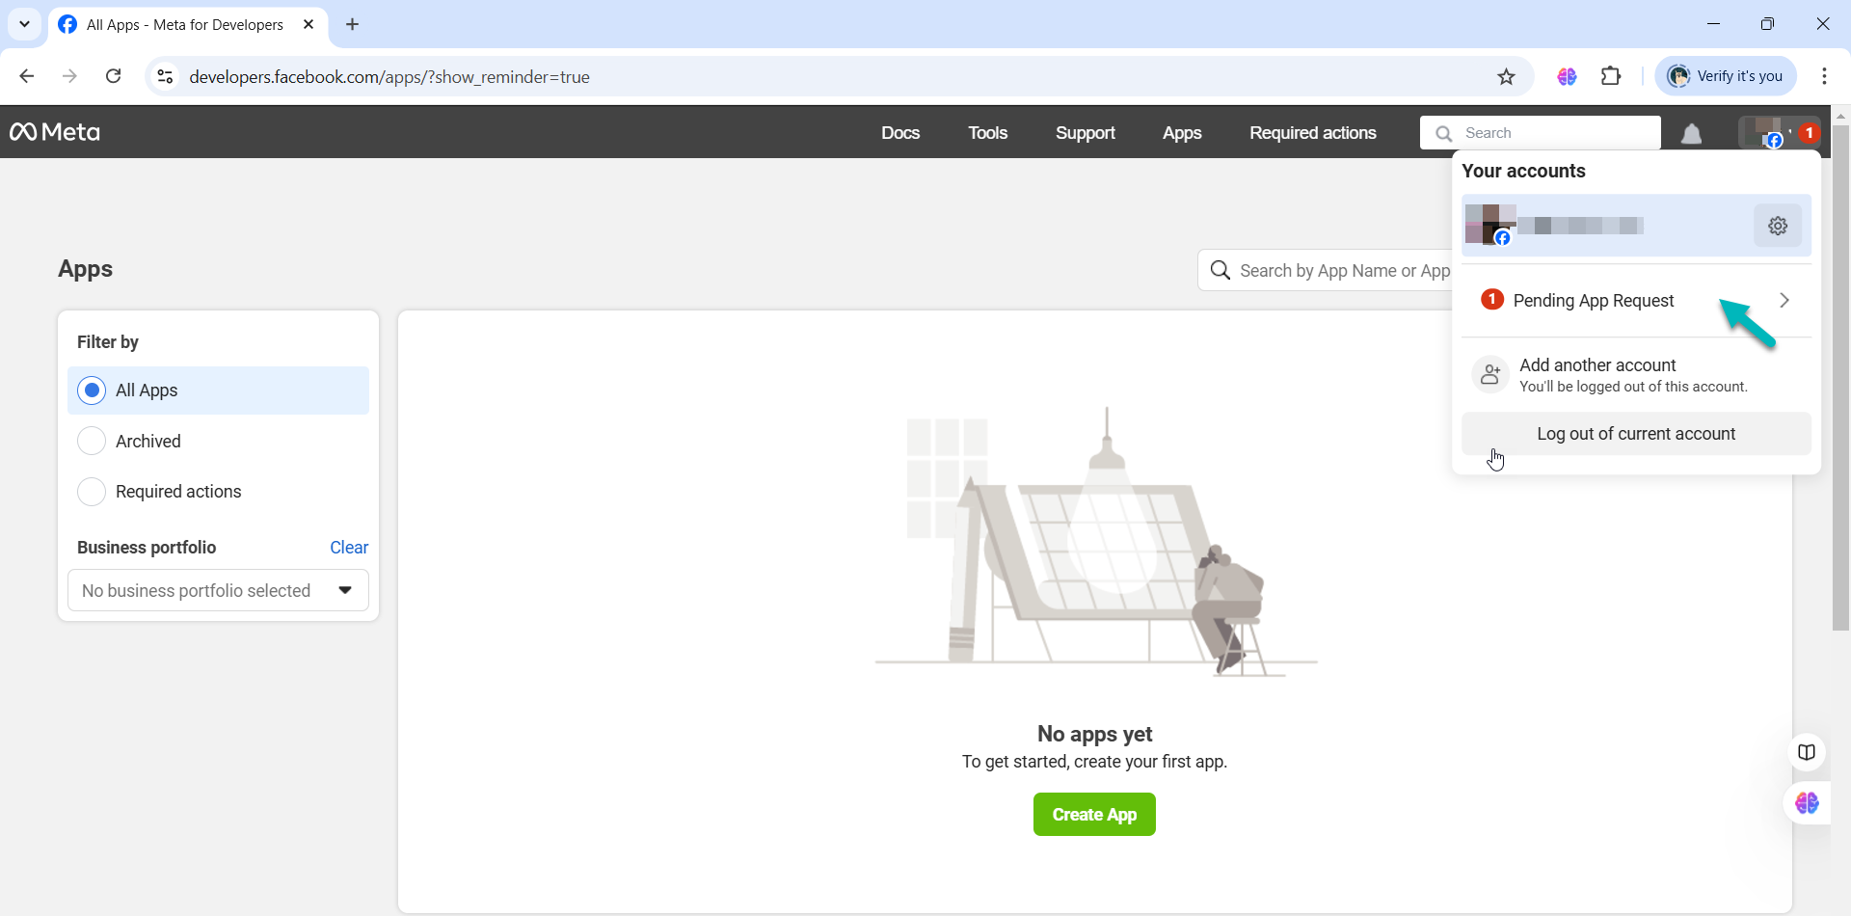Click the magnifier icon in header search
This screenshot has width=1851, height=916.
[x=1443, y=133]
